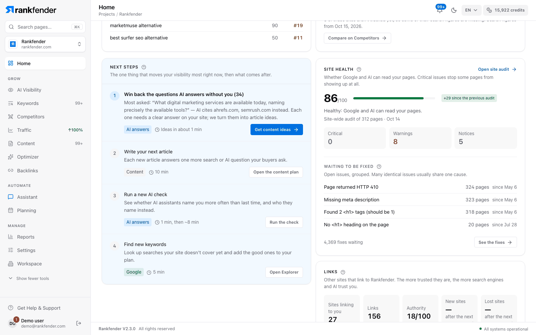Open Traffic chart icon

[11, 130]
